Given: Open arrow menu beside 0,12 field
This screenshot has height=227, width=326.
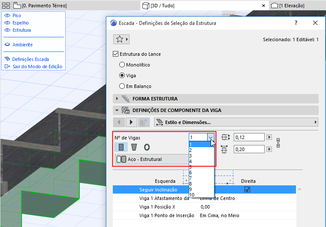Looking at the screenshot, I should tap(269, 137).
